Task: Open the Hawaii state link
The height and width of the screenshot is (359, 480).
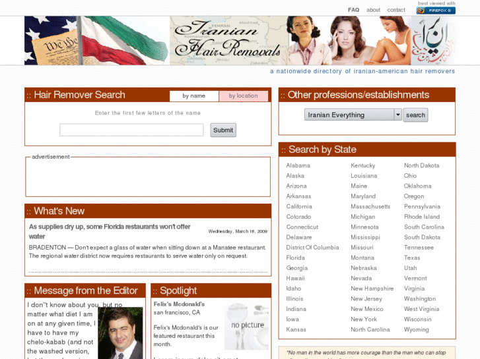Action: pyautogui.click(x=295, y=279)
